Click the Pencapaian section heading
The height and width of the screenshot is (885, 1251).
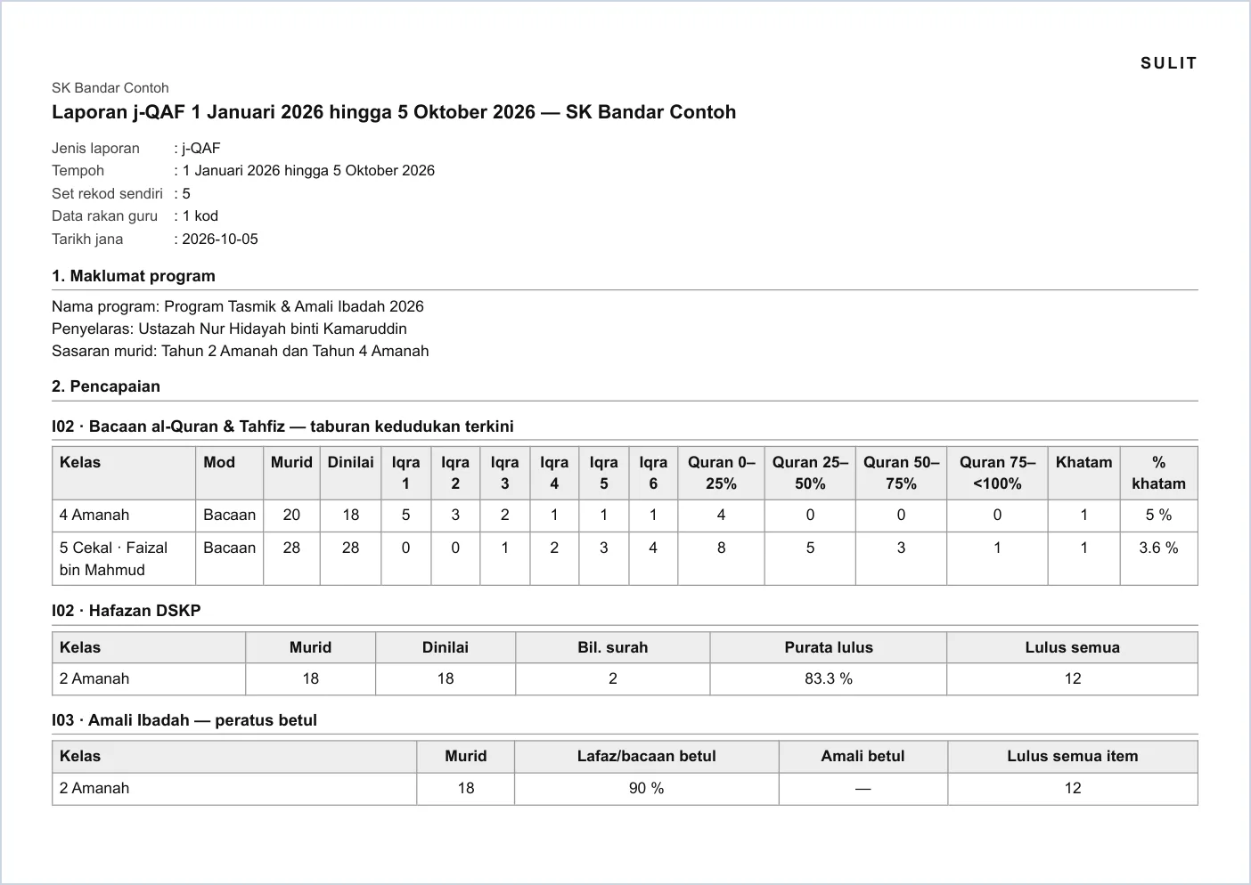106,386
